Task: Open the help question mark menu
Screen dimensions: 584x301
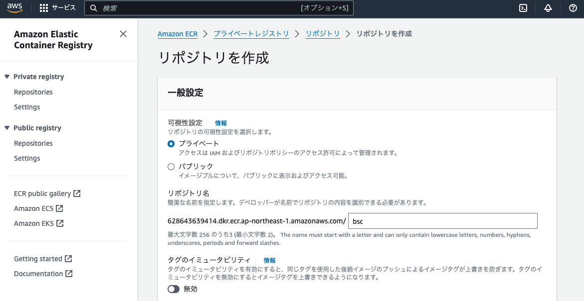Action: coord(573,7)
